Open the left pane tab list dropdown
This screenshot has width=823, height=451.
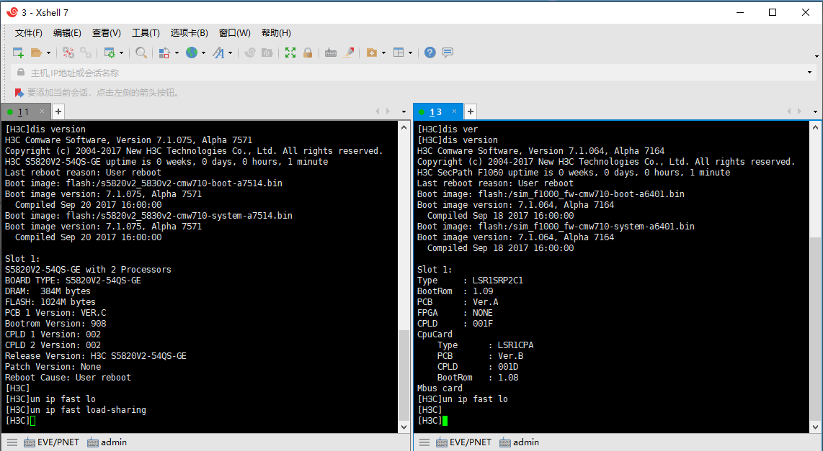point(404,111)
